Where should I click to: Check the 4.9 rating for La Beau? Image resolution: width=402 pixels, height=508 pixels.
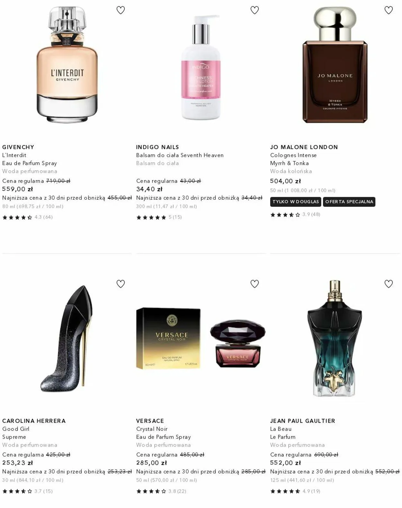(295, 491)
